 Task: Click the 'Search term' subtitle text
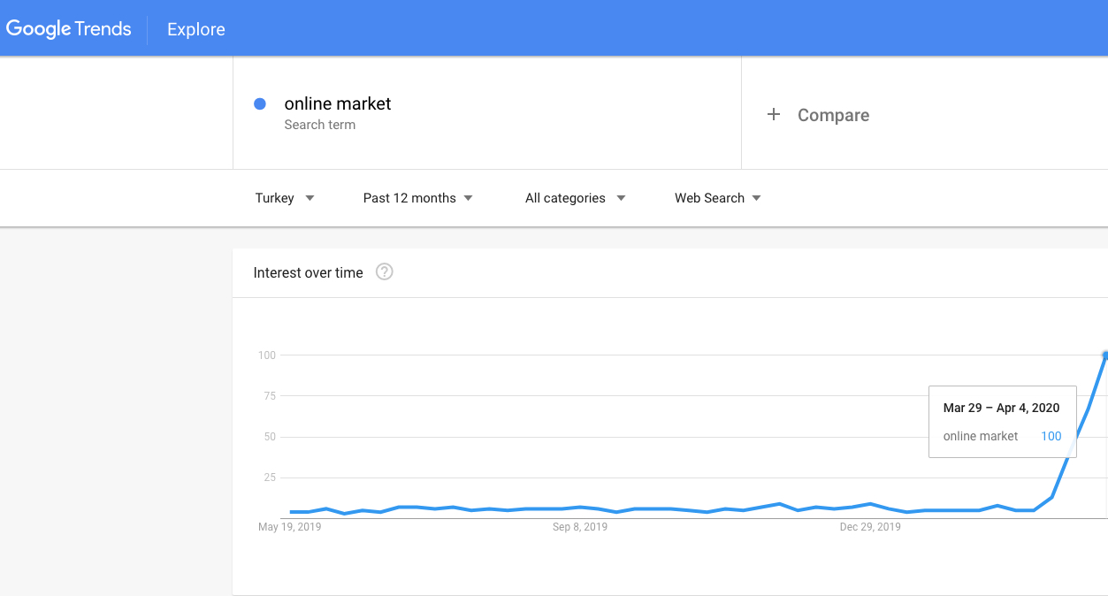319,125
